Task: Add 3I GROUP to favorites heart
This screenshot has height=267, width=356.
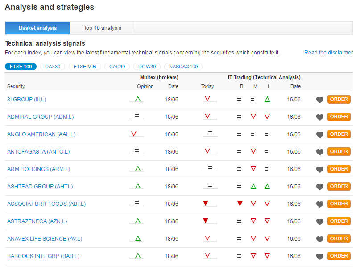Action: pos(320,100)
